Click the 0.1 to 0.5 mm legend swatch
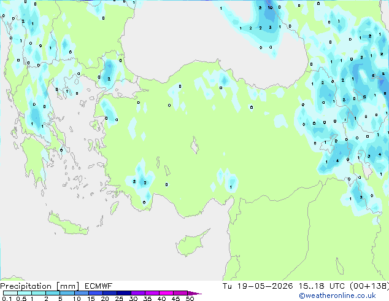389x301 pixels. tap(10, 293)
